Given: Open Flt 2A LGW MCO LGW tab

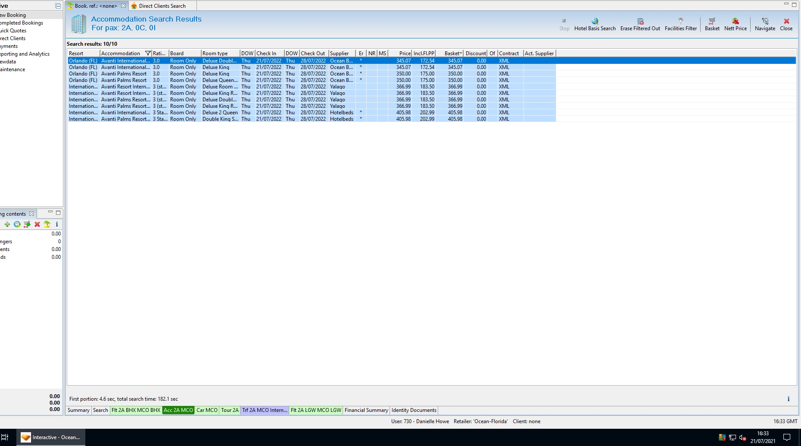Looking at the screenshot, I should 316,410.
